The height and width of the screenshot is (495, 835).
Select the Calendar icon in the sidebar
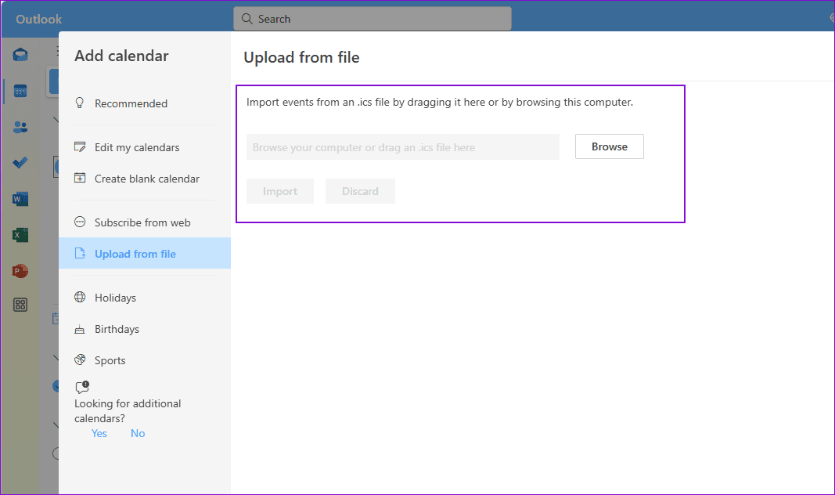20,90
